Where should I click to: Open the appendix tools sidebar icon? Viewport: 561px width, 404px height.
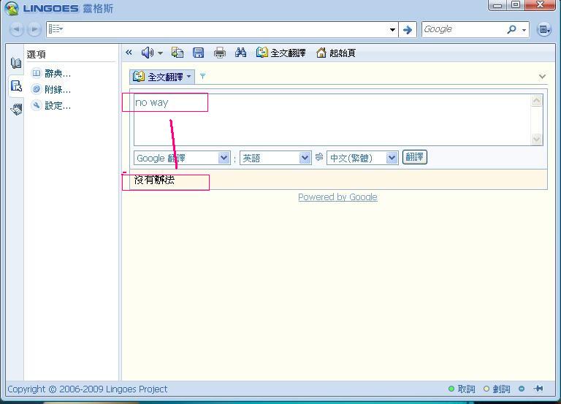point(16,109)
